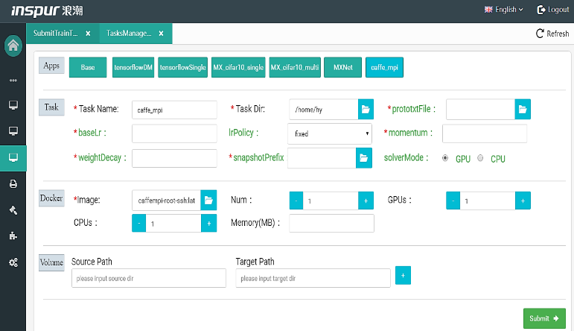Add a new volume path row
The width and height of the screenshot is (574, 331).
click(403, 275)
